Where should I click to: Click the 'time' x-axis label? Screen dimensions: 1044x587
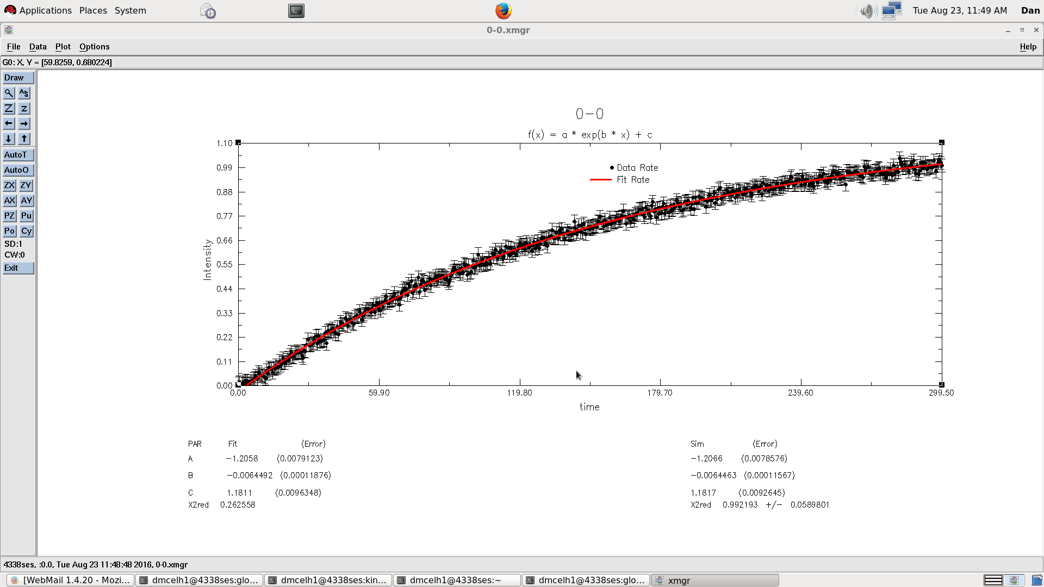click(x=589, y=407)
